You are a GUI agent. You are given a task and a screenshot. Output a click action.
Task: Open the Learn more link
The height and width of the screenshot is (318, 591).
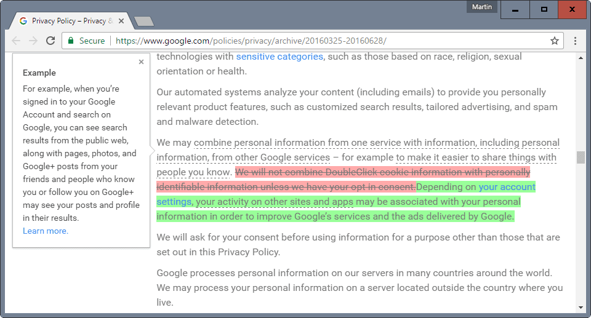[46, 231]
